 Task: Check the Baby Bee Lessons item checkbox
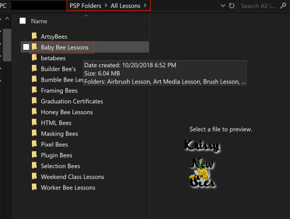[26, 47]
